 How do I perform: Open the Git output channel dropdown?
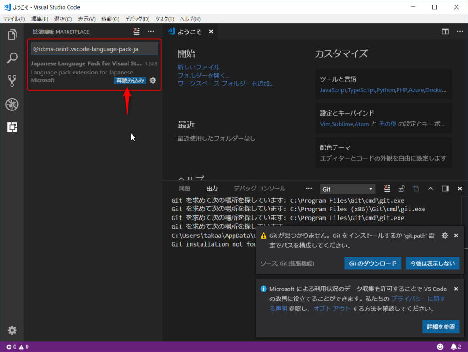pyautogui.click(x=347, y=189)
